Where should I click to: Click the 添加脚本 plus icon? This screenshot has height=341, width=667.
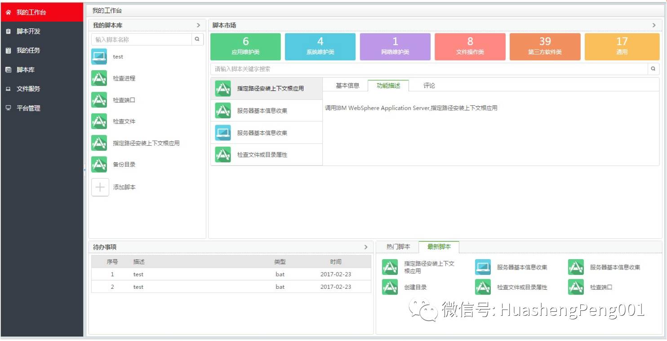click(99, 187)
